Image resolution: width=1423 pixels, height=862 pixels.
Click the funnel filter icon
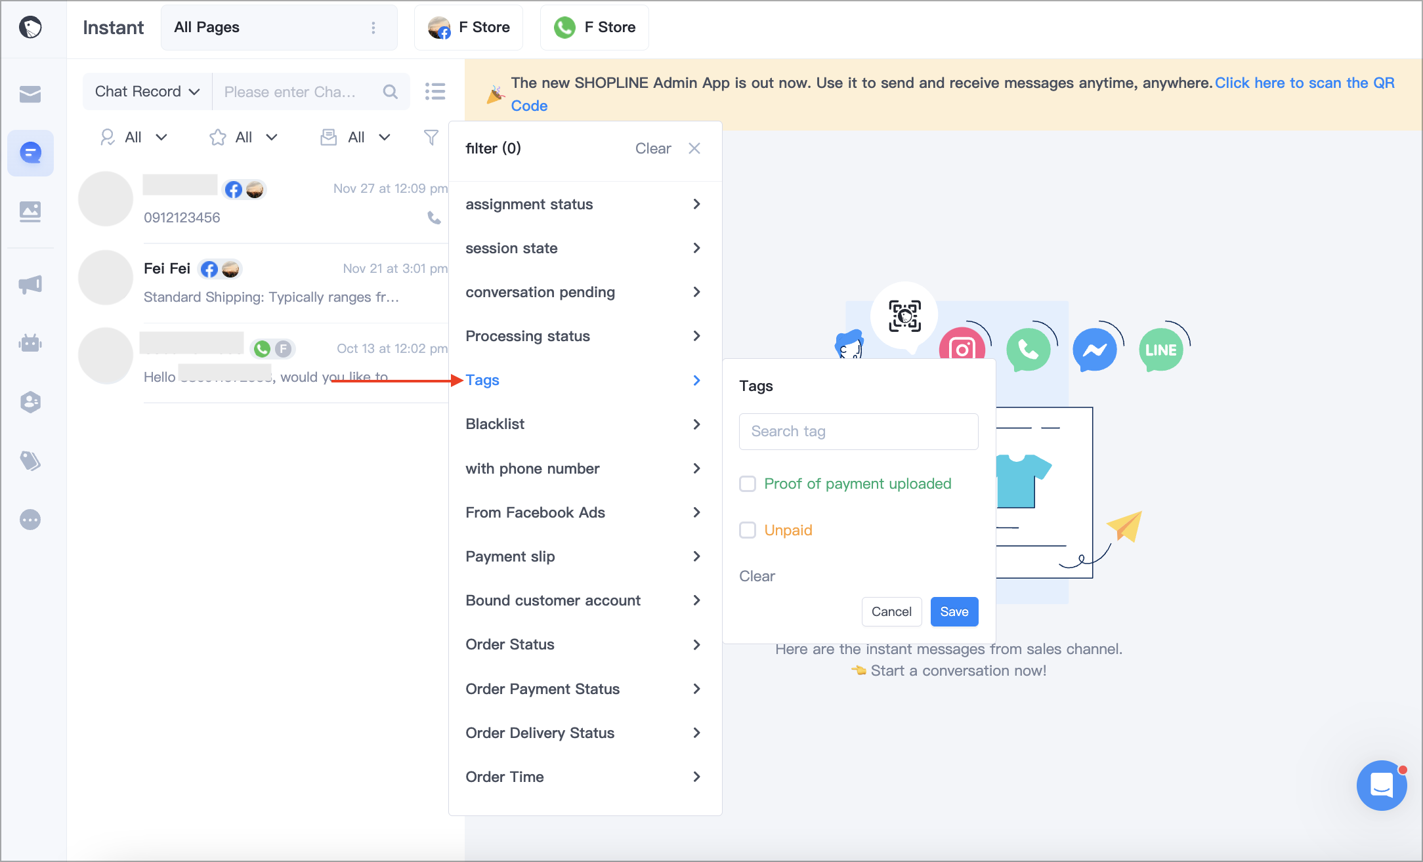coord(431,137)
